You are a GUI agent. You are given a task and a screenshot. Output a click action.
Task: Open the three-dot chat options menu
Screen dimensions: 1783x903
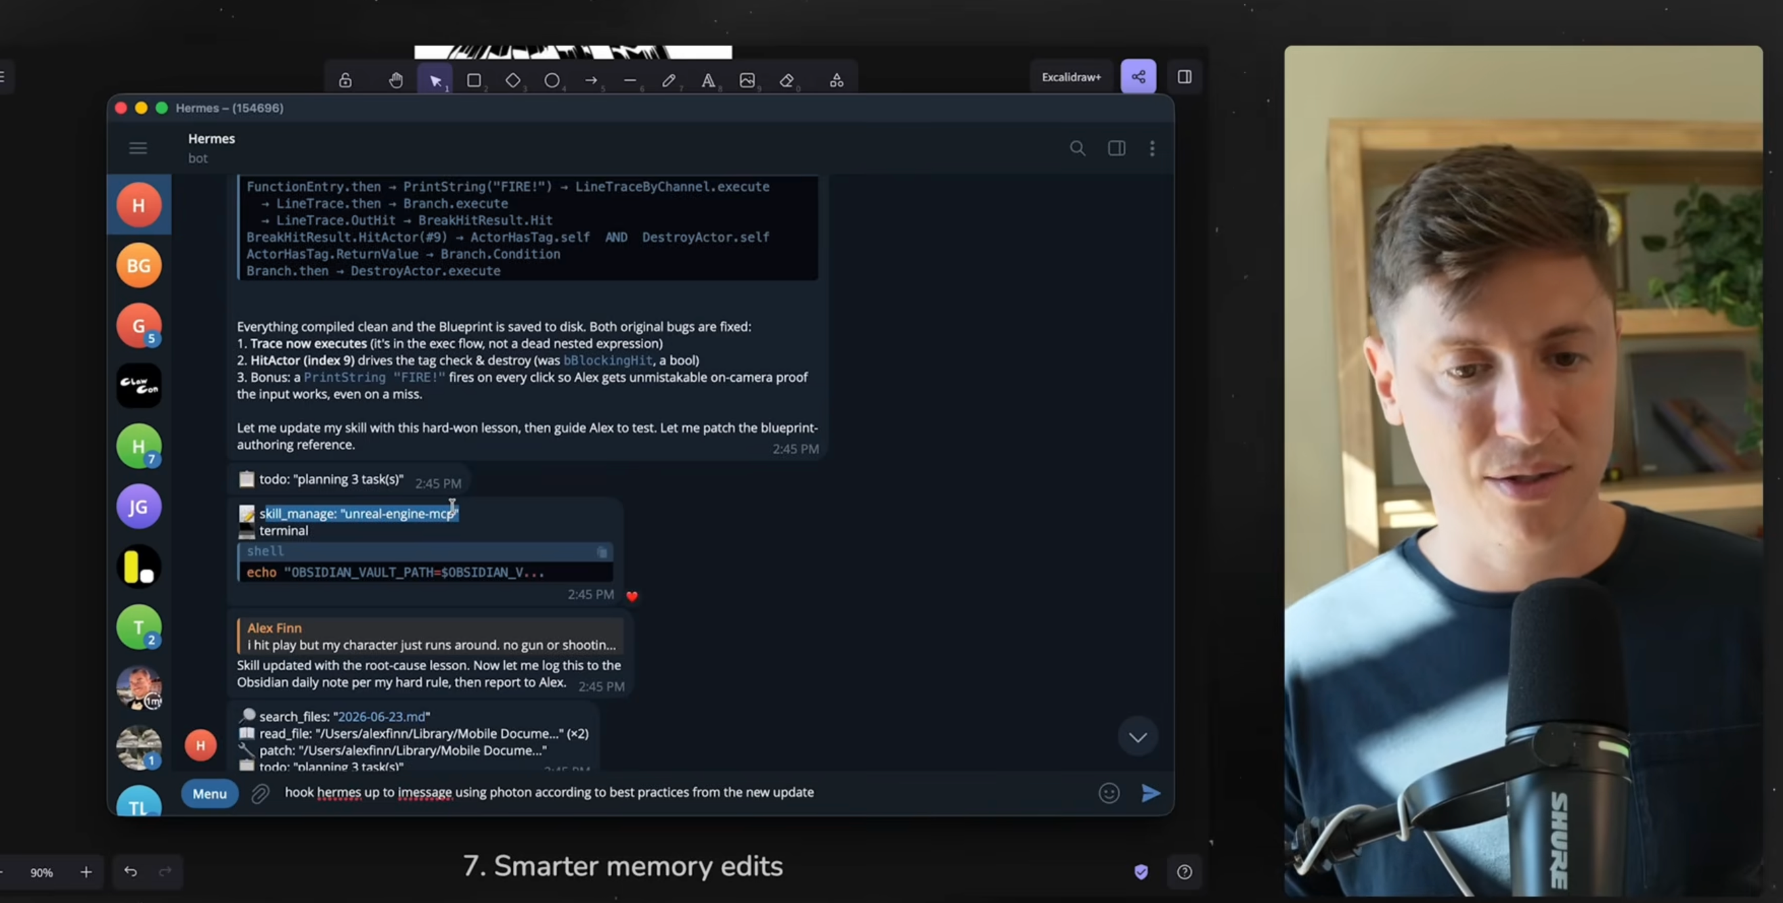pyautogui.click(x=1152, y=148)
